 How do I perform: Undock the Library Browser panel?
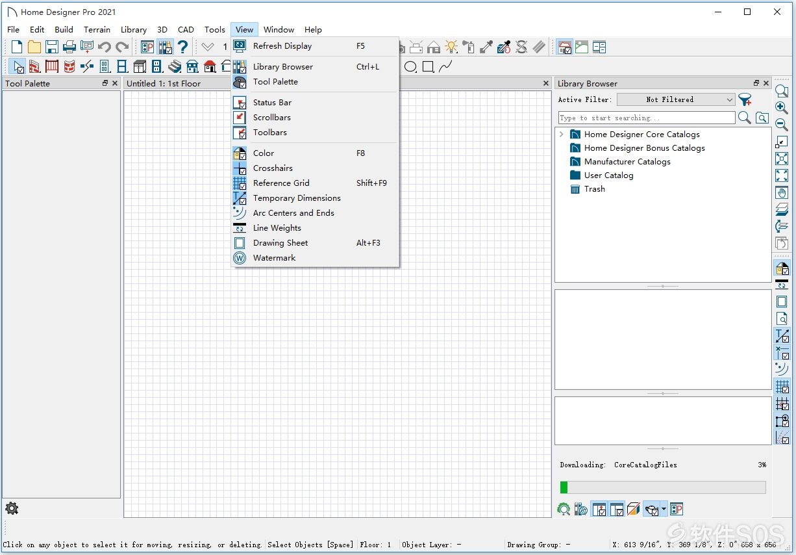756,83
